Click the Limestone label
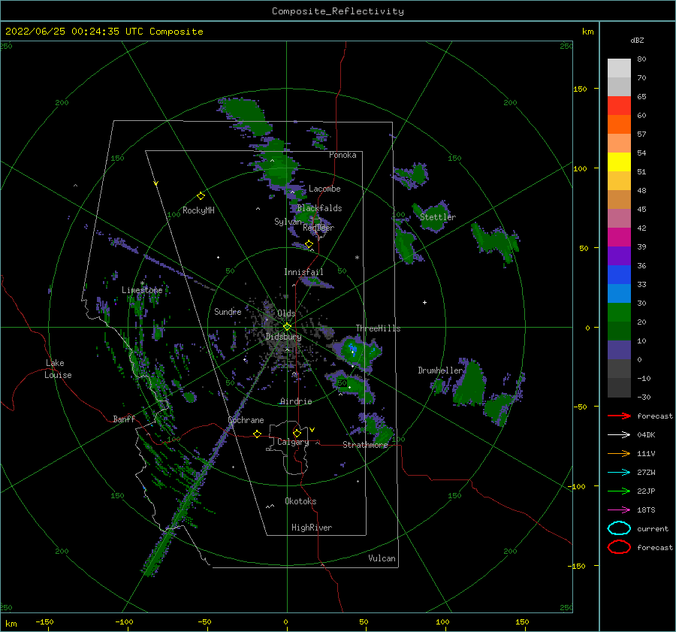This screenshot has width=676, height=632. pyautogui.click(x=142, y=290)
